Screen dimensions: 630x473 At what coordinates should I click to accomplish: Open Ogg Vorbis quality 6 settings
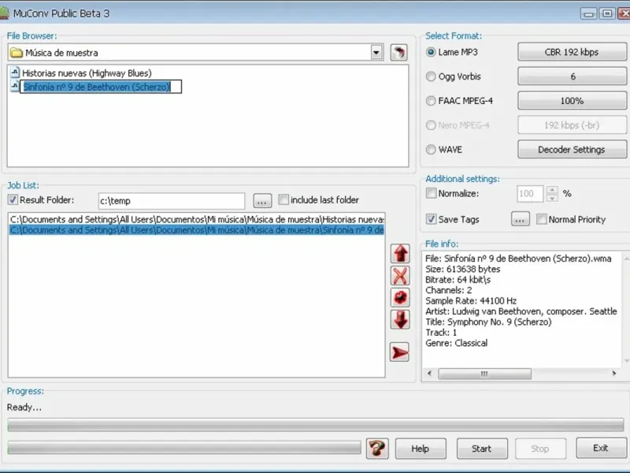(x=572, y=76)
